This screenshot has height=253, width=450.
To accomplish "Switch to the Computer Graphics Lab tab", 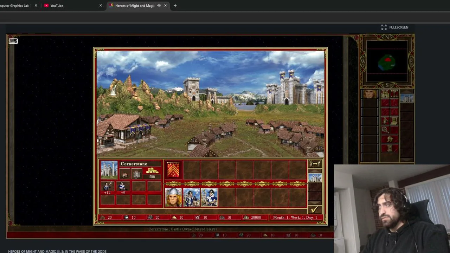I will (x=18, y=6).
